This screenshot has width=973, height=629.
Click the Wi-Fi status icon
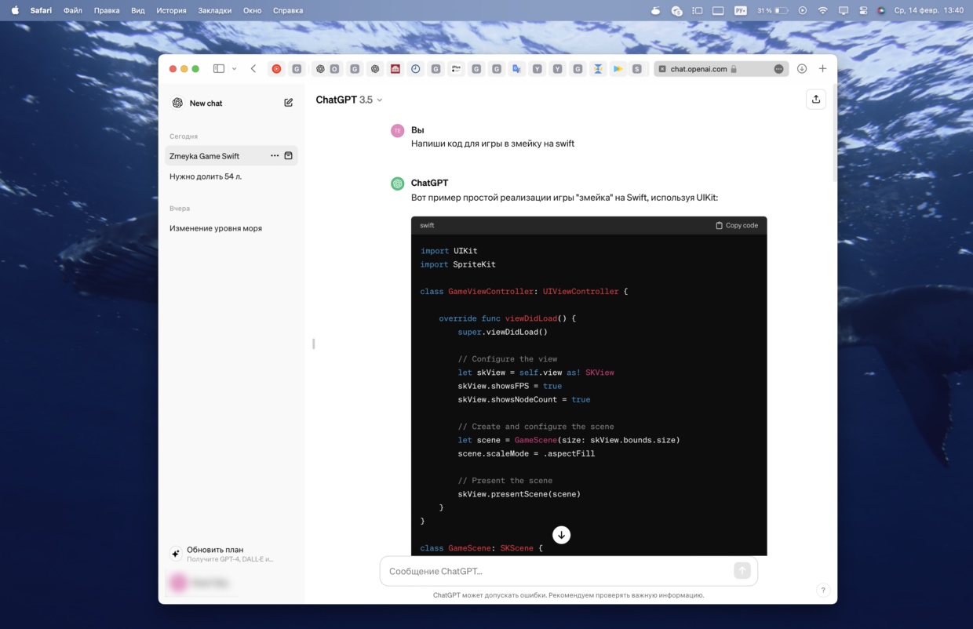pos(822,10)
